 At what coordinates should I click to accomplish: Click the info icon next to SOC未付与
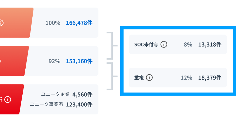(164, 45)
